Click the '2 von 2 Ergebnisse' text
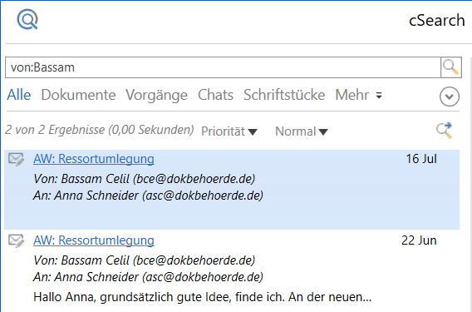Viewport: 472px width, 312px height. [x=100, y=130]
